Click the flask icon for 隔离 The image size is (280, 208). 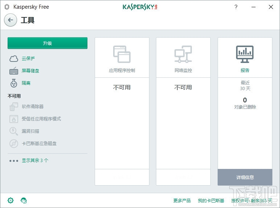(14, 83)
